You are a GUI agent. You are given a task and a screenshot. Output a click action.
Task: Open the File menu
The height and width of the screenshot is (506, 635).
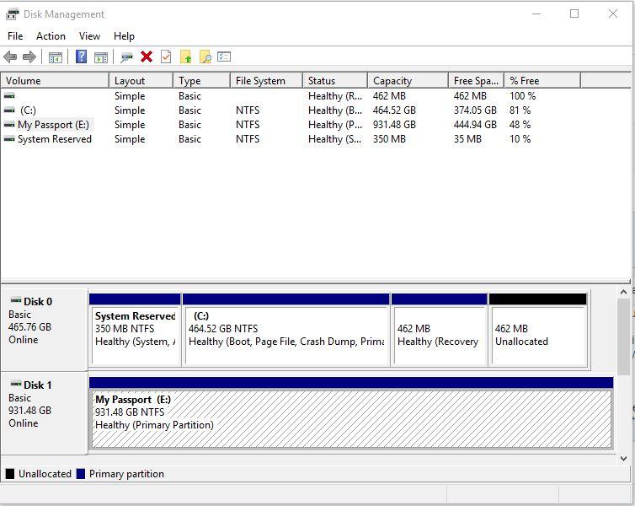pos(15,36)
